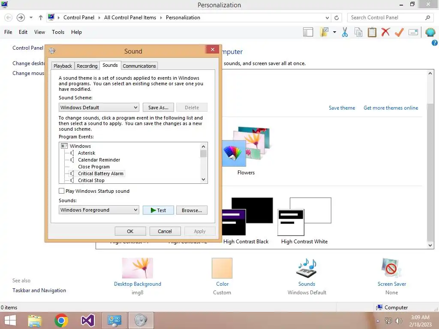Click the mail envelope toolbar icon
This screenshot has width=439, height=329.
(413, 32)
